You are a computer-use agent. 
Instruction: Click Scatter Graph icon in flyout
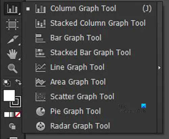(41, 97)
